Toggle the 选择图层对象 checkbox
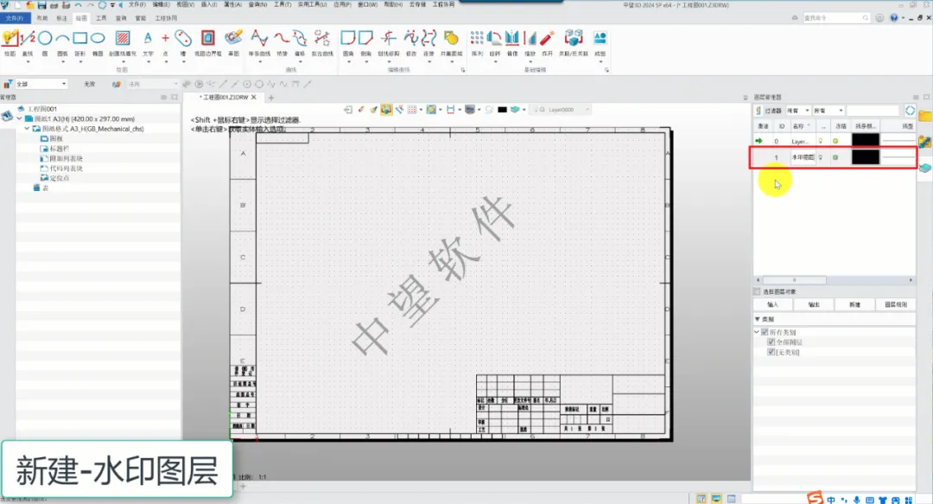This screenshot has width=933, height=504. pos(758,291)
